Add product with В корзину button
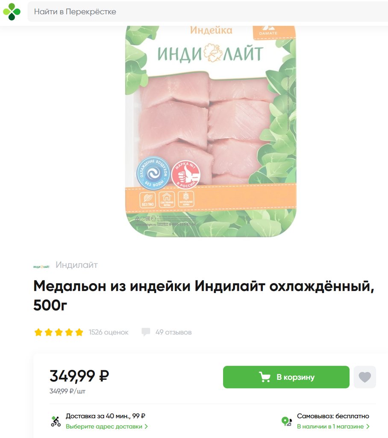The image size is (388, 438). click(286, 377)
